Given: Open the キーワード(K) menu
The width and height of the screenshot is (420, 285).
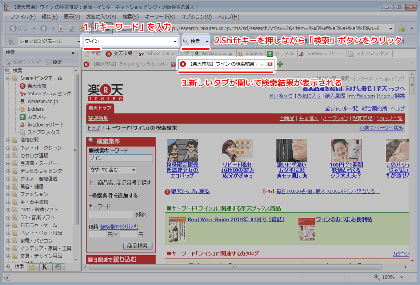Looking at the screenshot, I should point(160,17).
